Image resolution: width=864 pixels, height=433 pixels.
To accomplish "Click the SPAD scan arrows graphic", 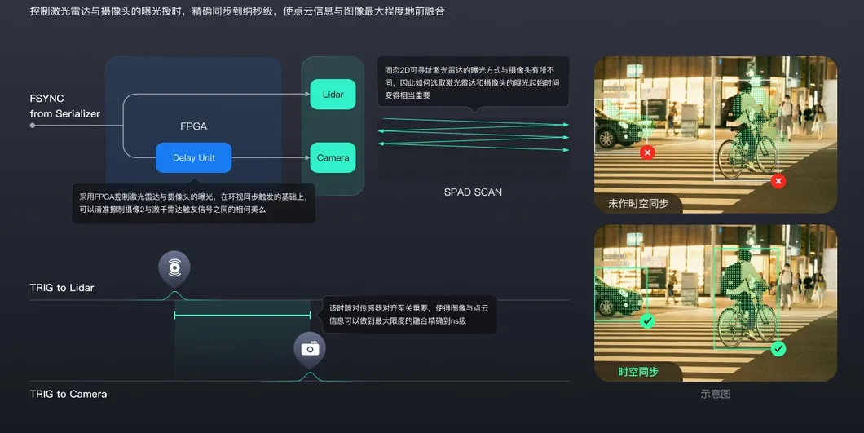I will tap(474, 132).
